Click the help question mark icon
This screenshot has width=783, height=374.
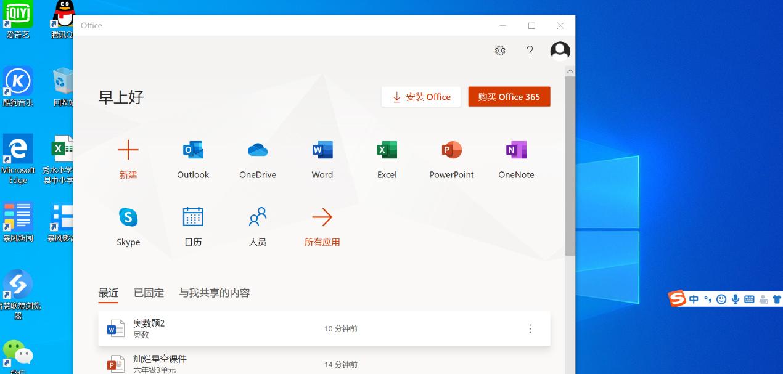click(x=530, y=51)
